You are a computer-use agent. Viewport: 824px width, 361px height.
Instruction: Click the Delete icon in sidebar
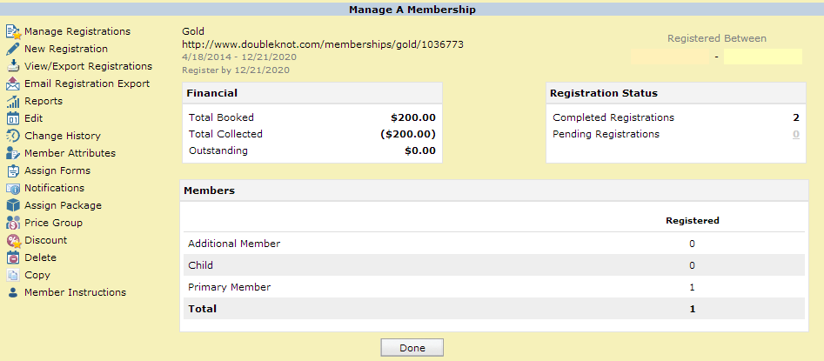tap(13, 258)
